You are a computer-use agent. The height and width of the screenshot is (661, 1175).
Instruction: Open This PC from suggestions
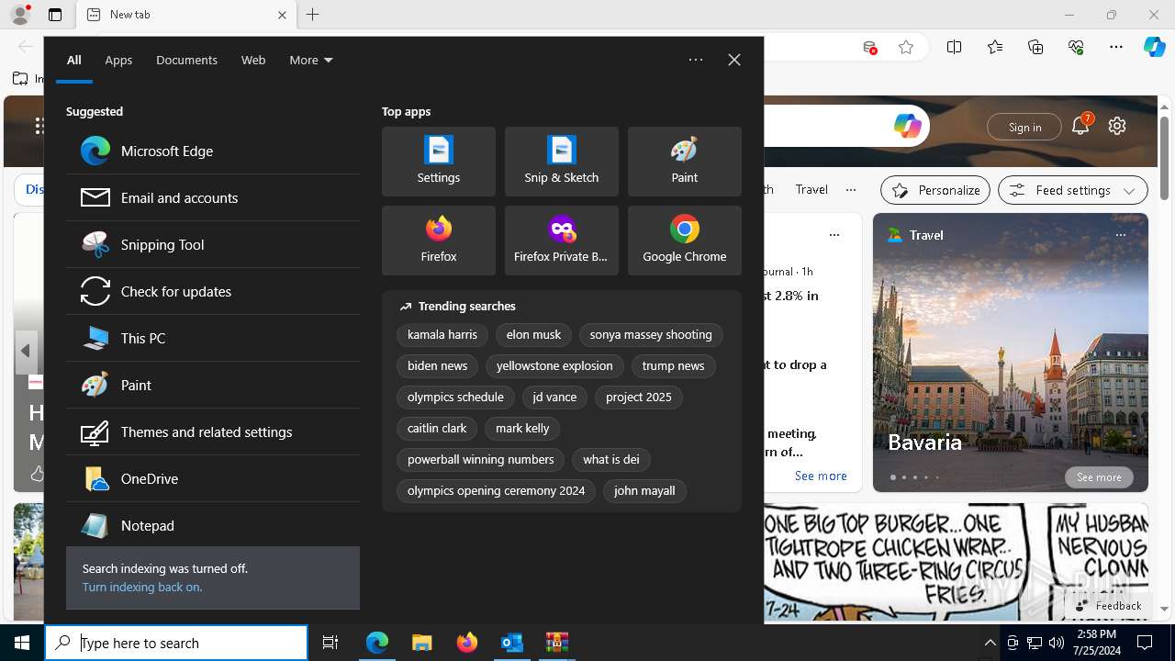212,338
